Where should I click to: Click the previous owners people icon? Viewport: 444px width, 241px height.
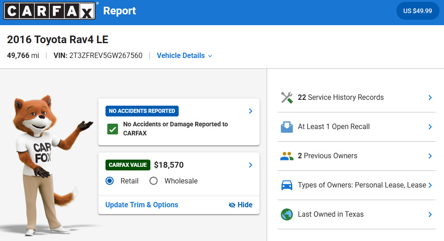(286, 156)
